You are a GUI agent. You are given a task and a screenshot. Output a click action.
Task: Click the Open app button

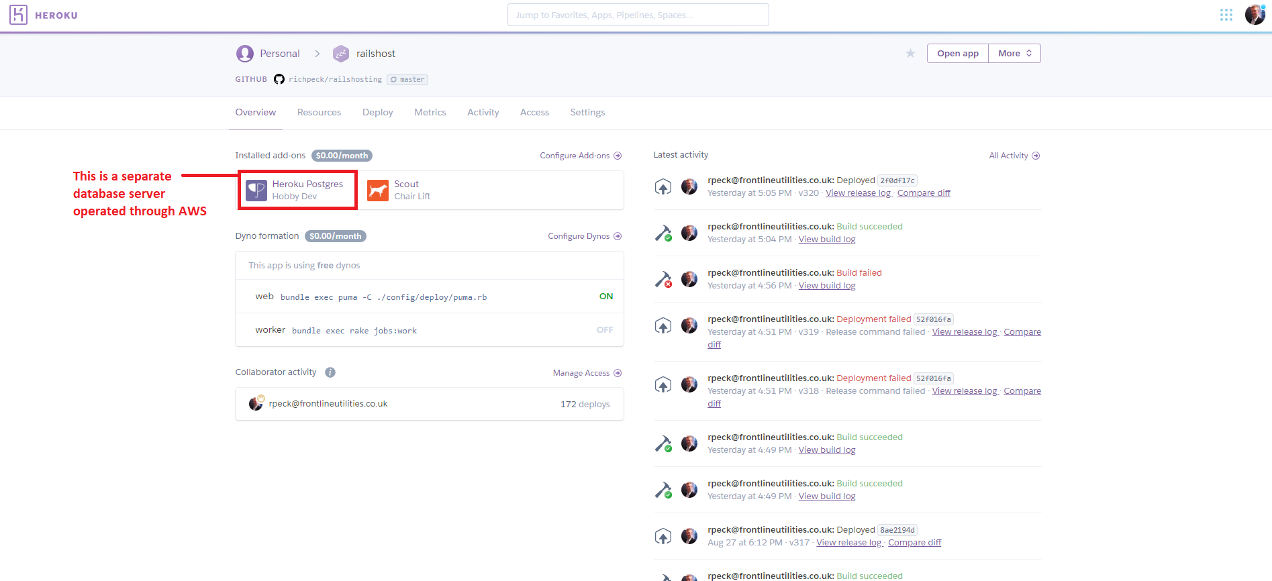click(958, 54)
